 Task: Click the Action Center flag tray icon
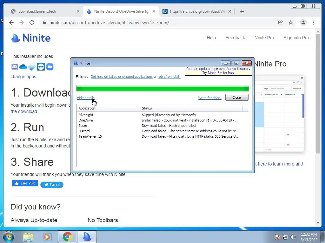pos(277,237)
